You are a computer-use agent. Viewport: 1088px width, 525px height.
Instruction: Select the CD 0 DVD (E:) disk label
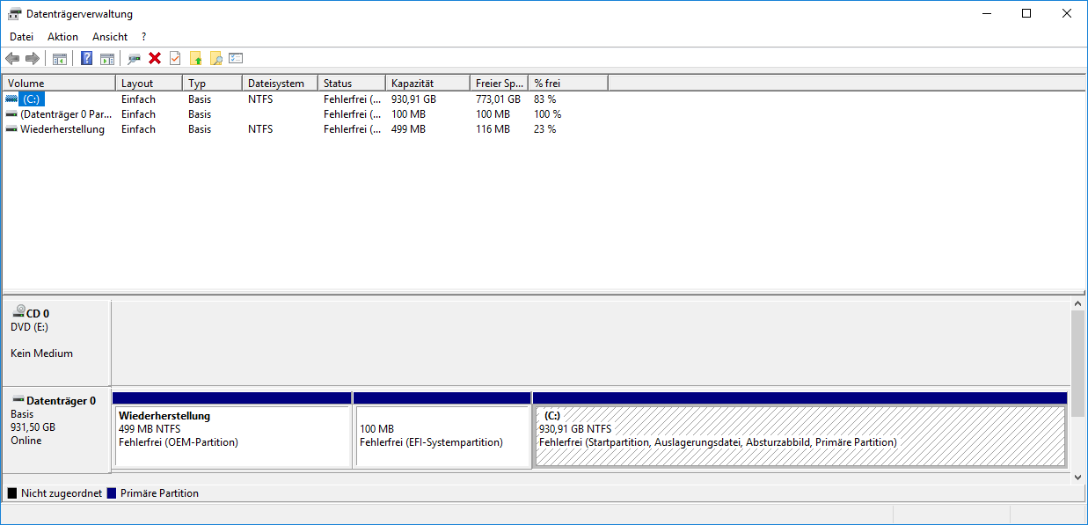[56, 341]
